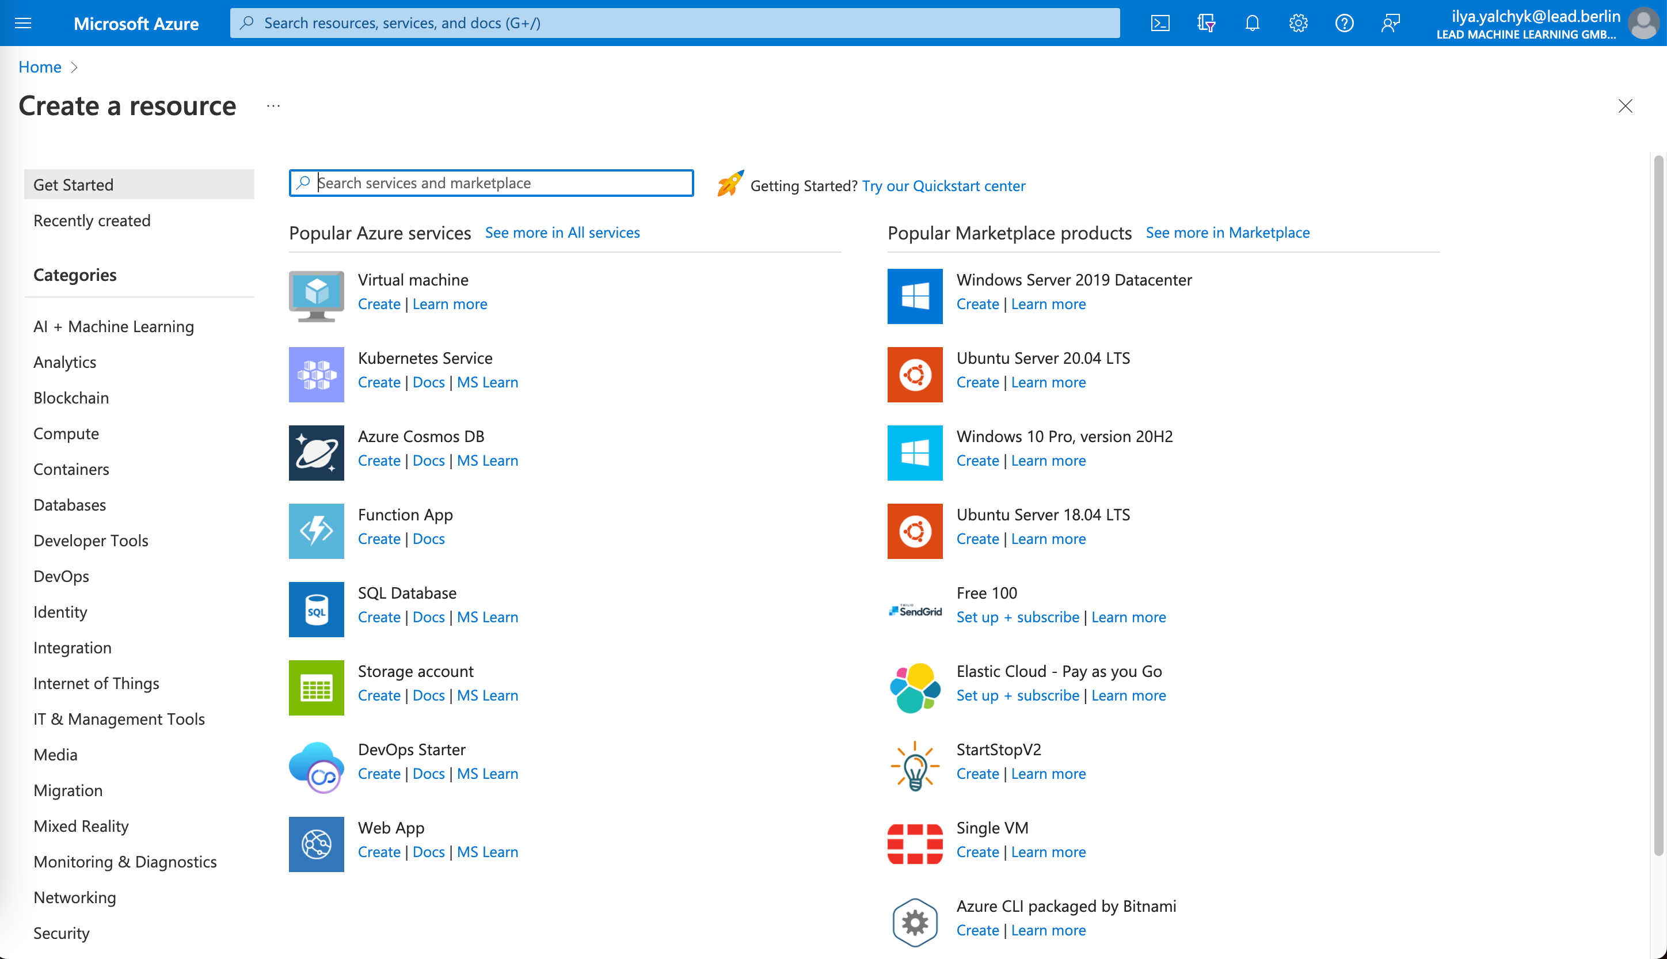Click the SQL Database icon

[316, 609]
